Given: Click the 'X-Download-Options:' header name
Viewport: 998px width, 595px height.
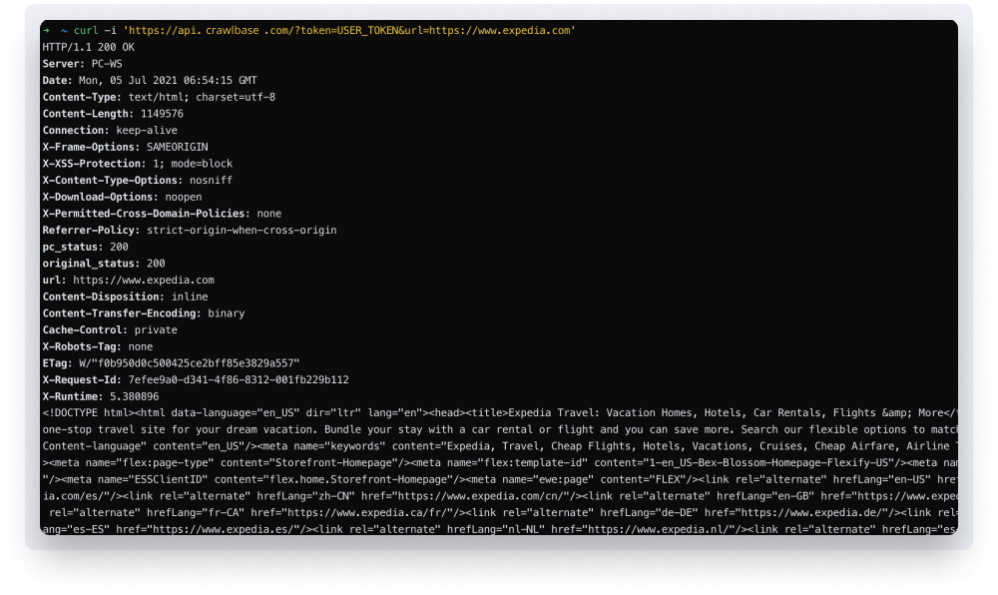Looking at the screenshot, I should pos(101,197).
